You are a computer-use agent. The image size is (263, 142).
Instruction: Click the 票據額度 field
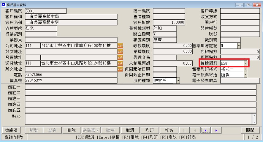173,52
